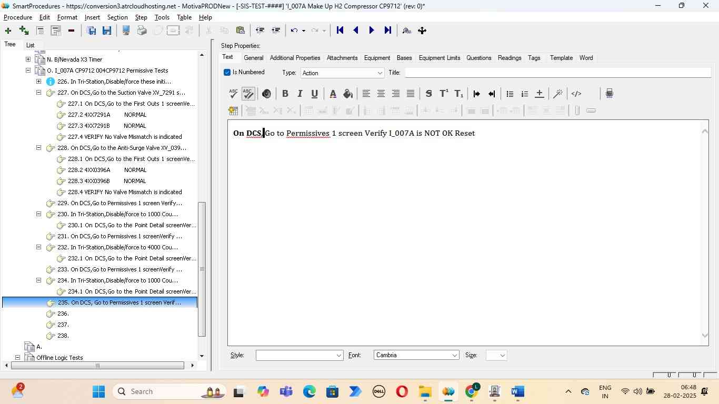Click the strikethrough S icon

[428, 94]
